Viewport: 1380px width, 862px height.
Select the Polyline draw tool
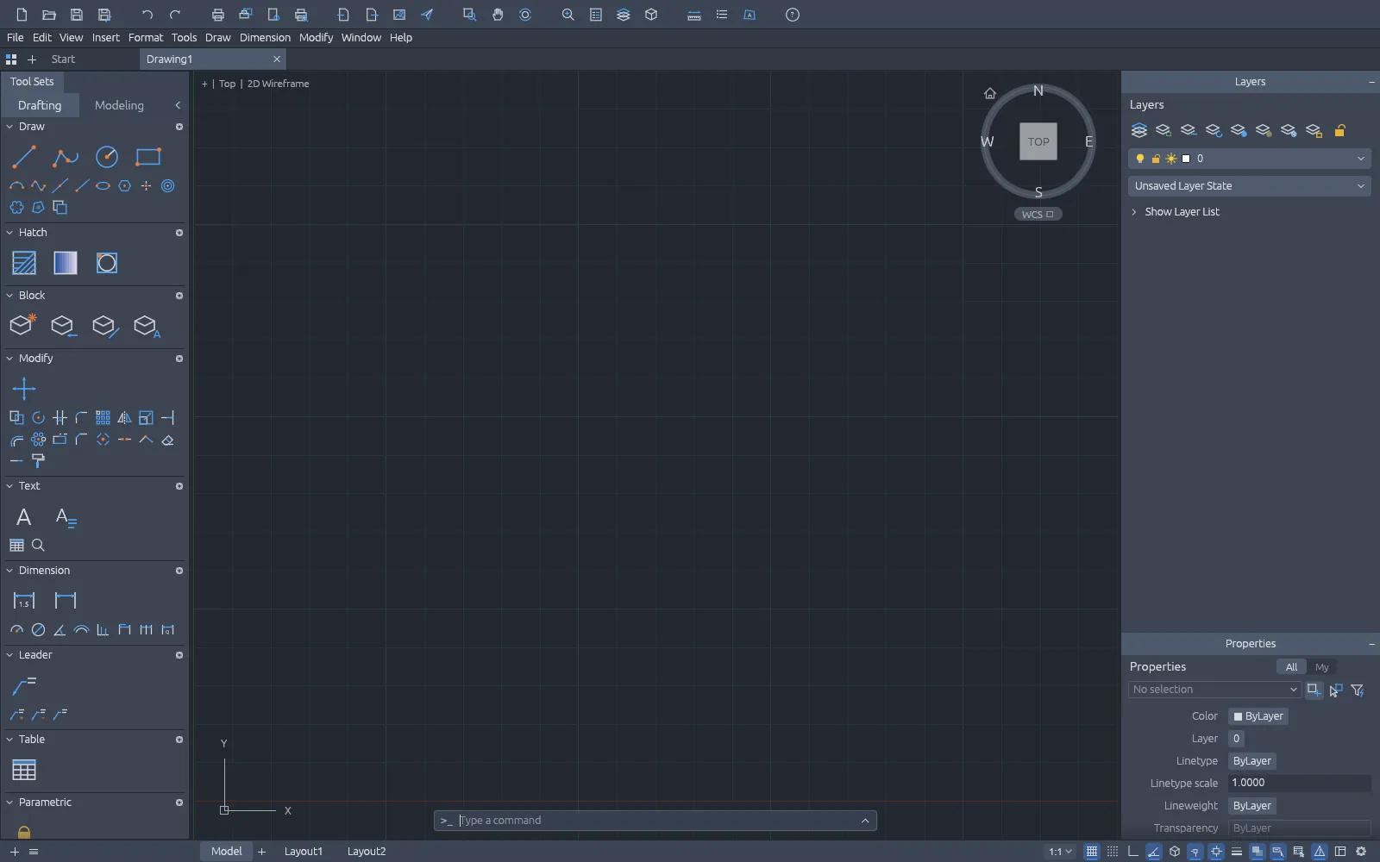tap(66, 157)
